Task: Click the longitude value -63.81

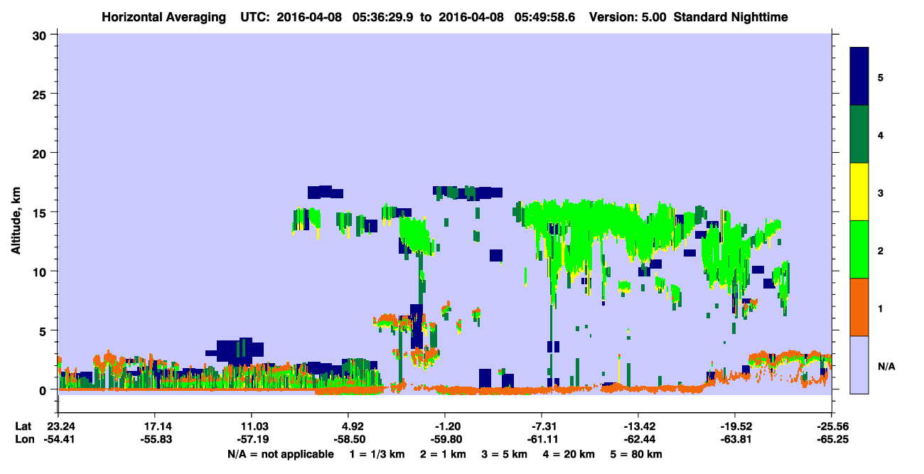Action: coord(735,439)
